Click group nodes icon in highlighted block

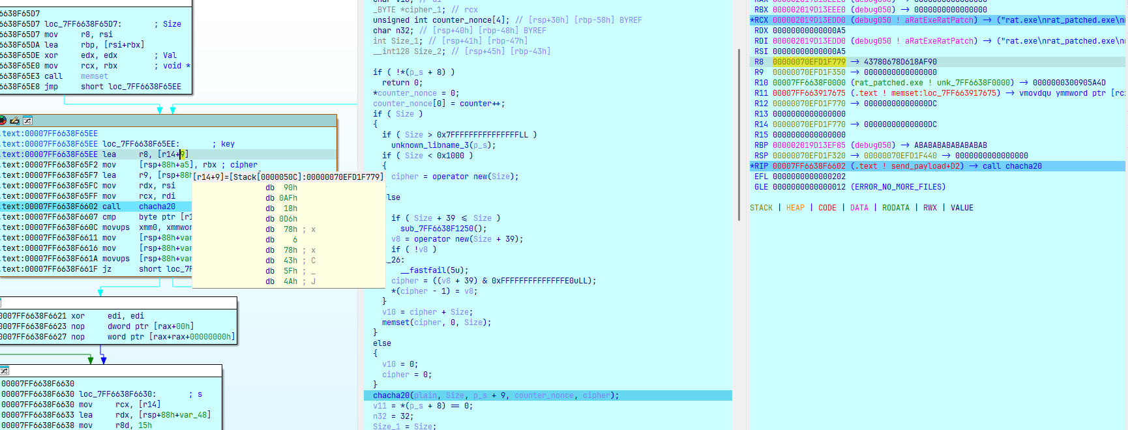(27, 121)
